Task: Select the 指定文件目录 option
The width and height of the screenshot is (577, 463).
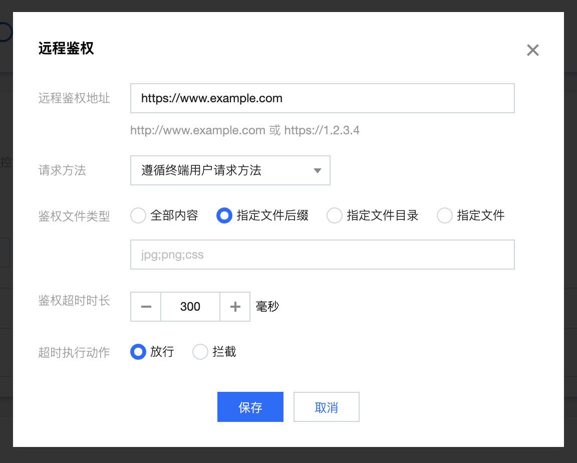Action: (x=334, y=215)
